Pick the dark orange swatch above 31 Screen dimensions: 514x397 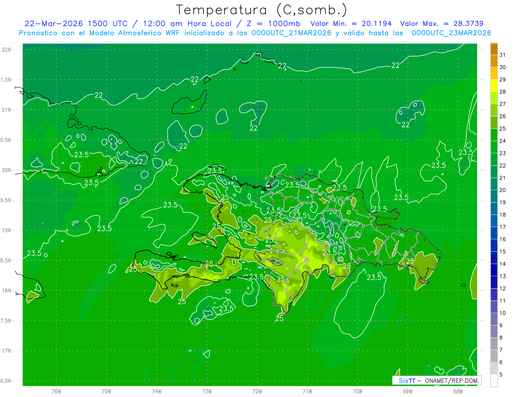tap(494, 49)
